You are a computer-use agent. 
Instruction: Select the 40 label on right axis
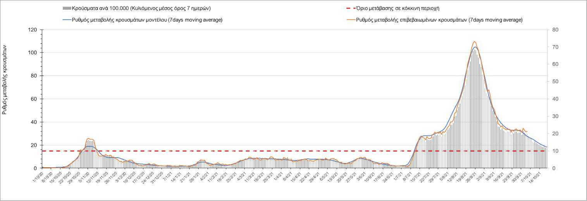555,99
